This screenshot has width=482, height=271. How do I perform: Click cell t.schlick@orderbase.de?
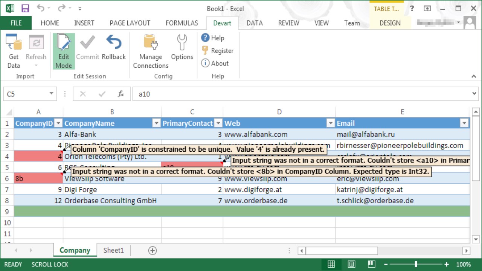[x=403, y=201]
